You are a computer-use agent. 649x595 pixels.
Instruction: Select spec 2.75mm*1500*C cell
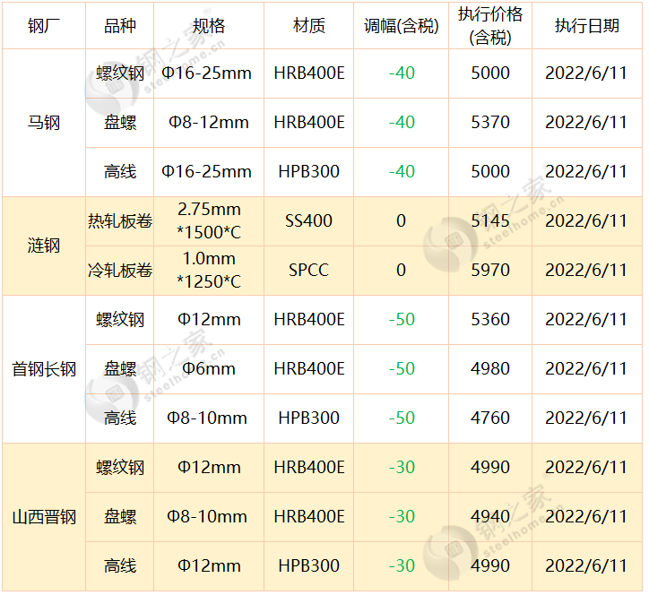[209, 221]
